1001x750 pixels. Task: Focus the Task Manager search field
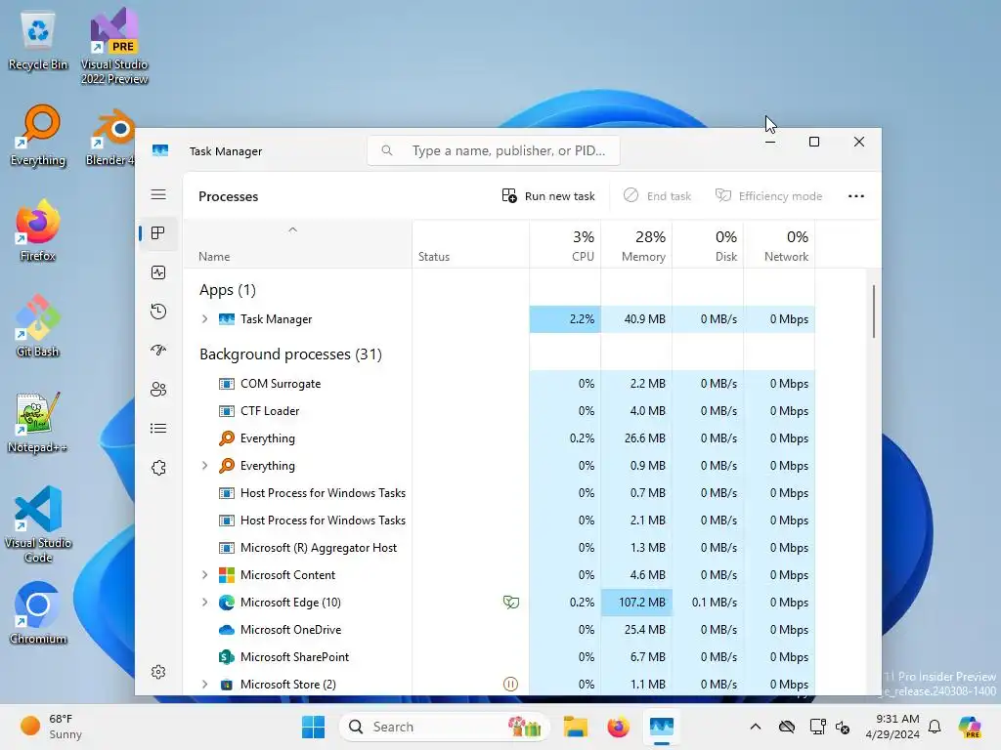pos(494,150)
